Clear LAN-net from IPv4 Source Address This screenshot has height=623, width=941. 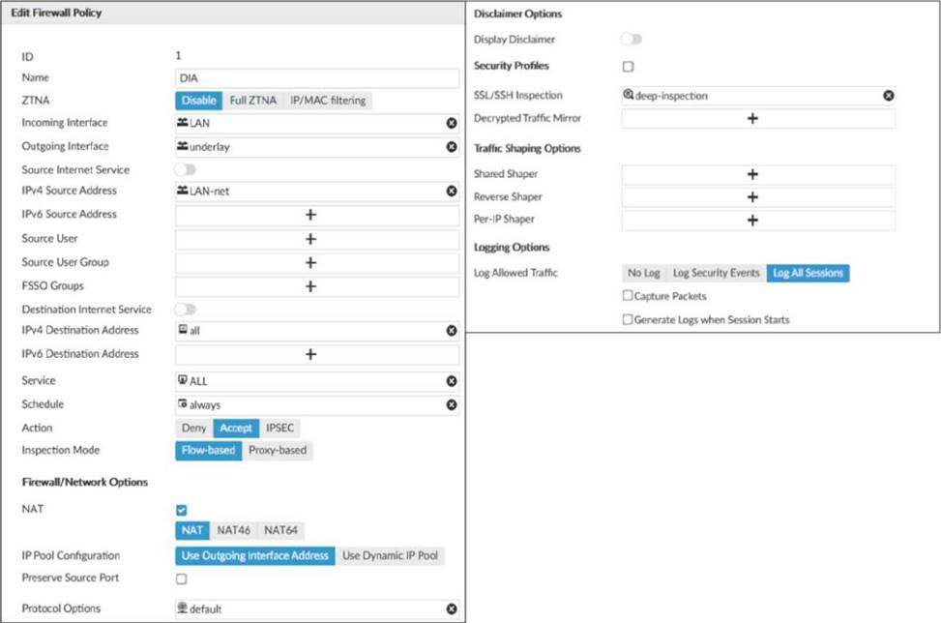[451, 192]
